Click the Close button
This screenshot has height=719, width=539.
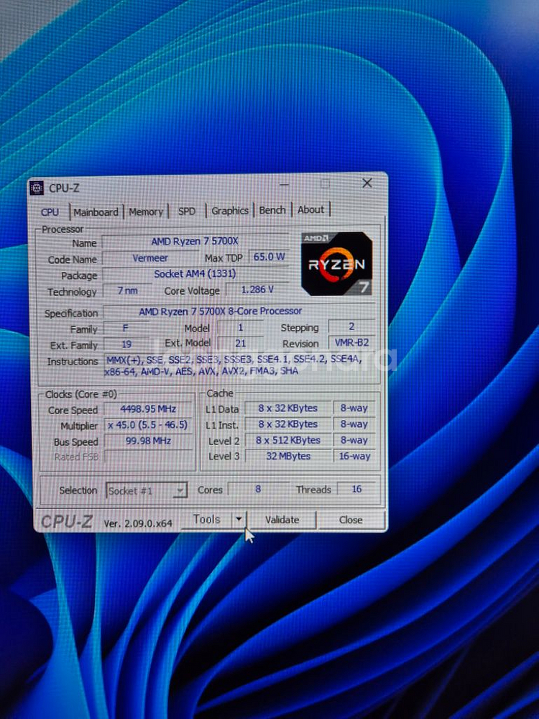tap(351, 520)
